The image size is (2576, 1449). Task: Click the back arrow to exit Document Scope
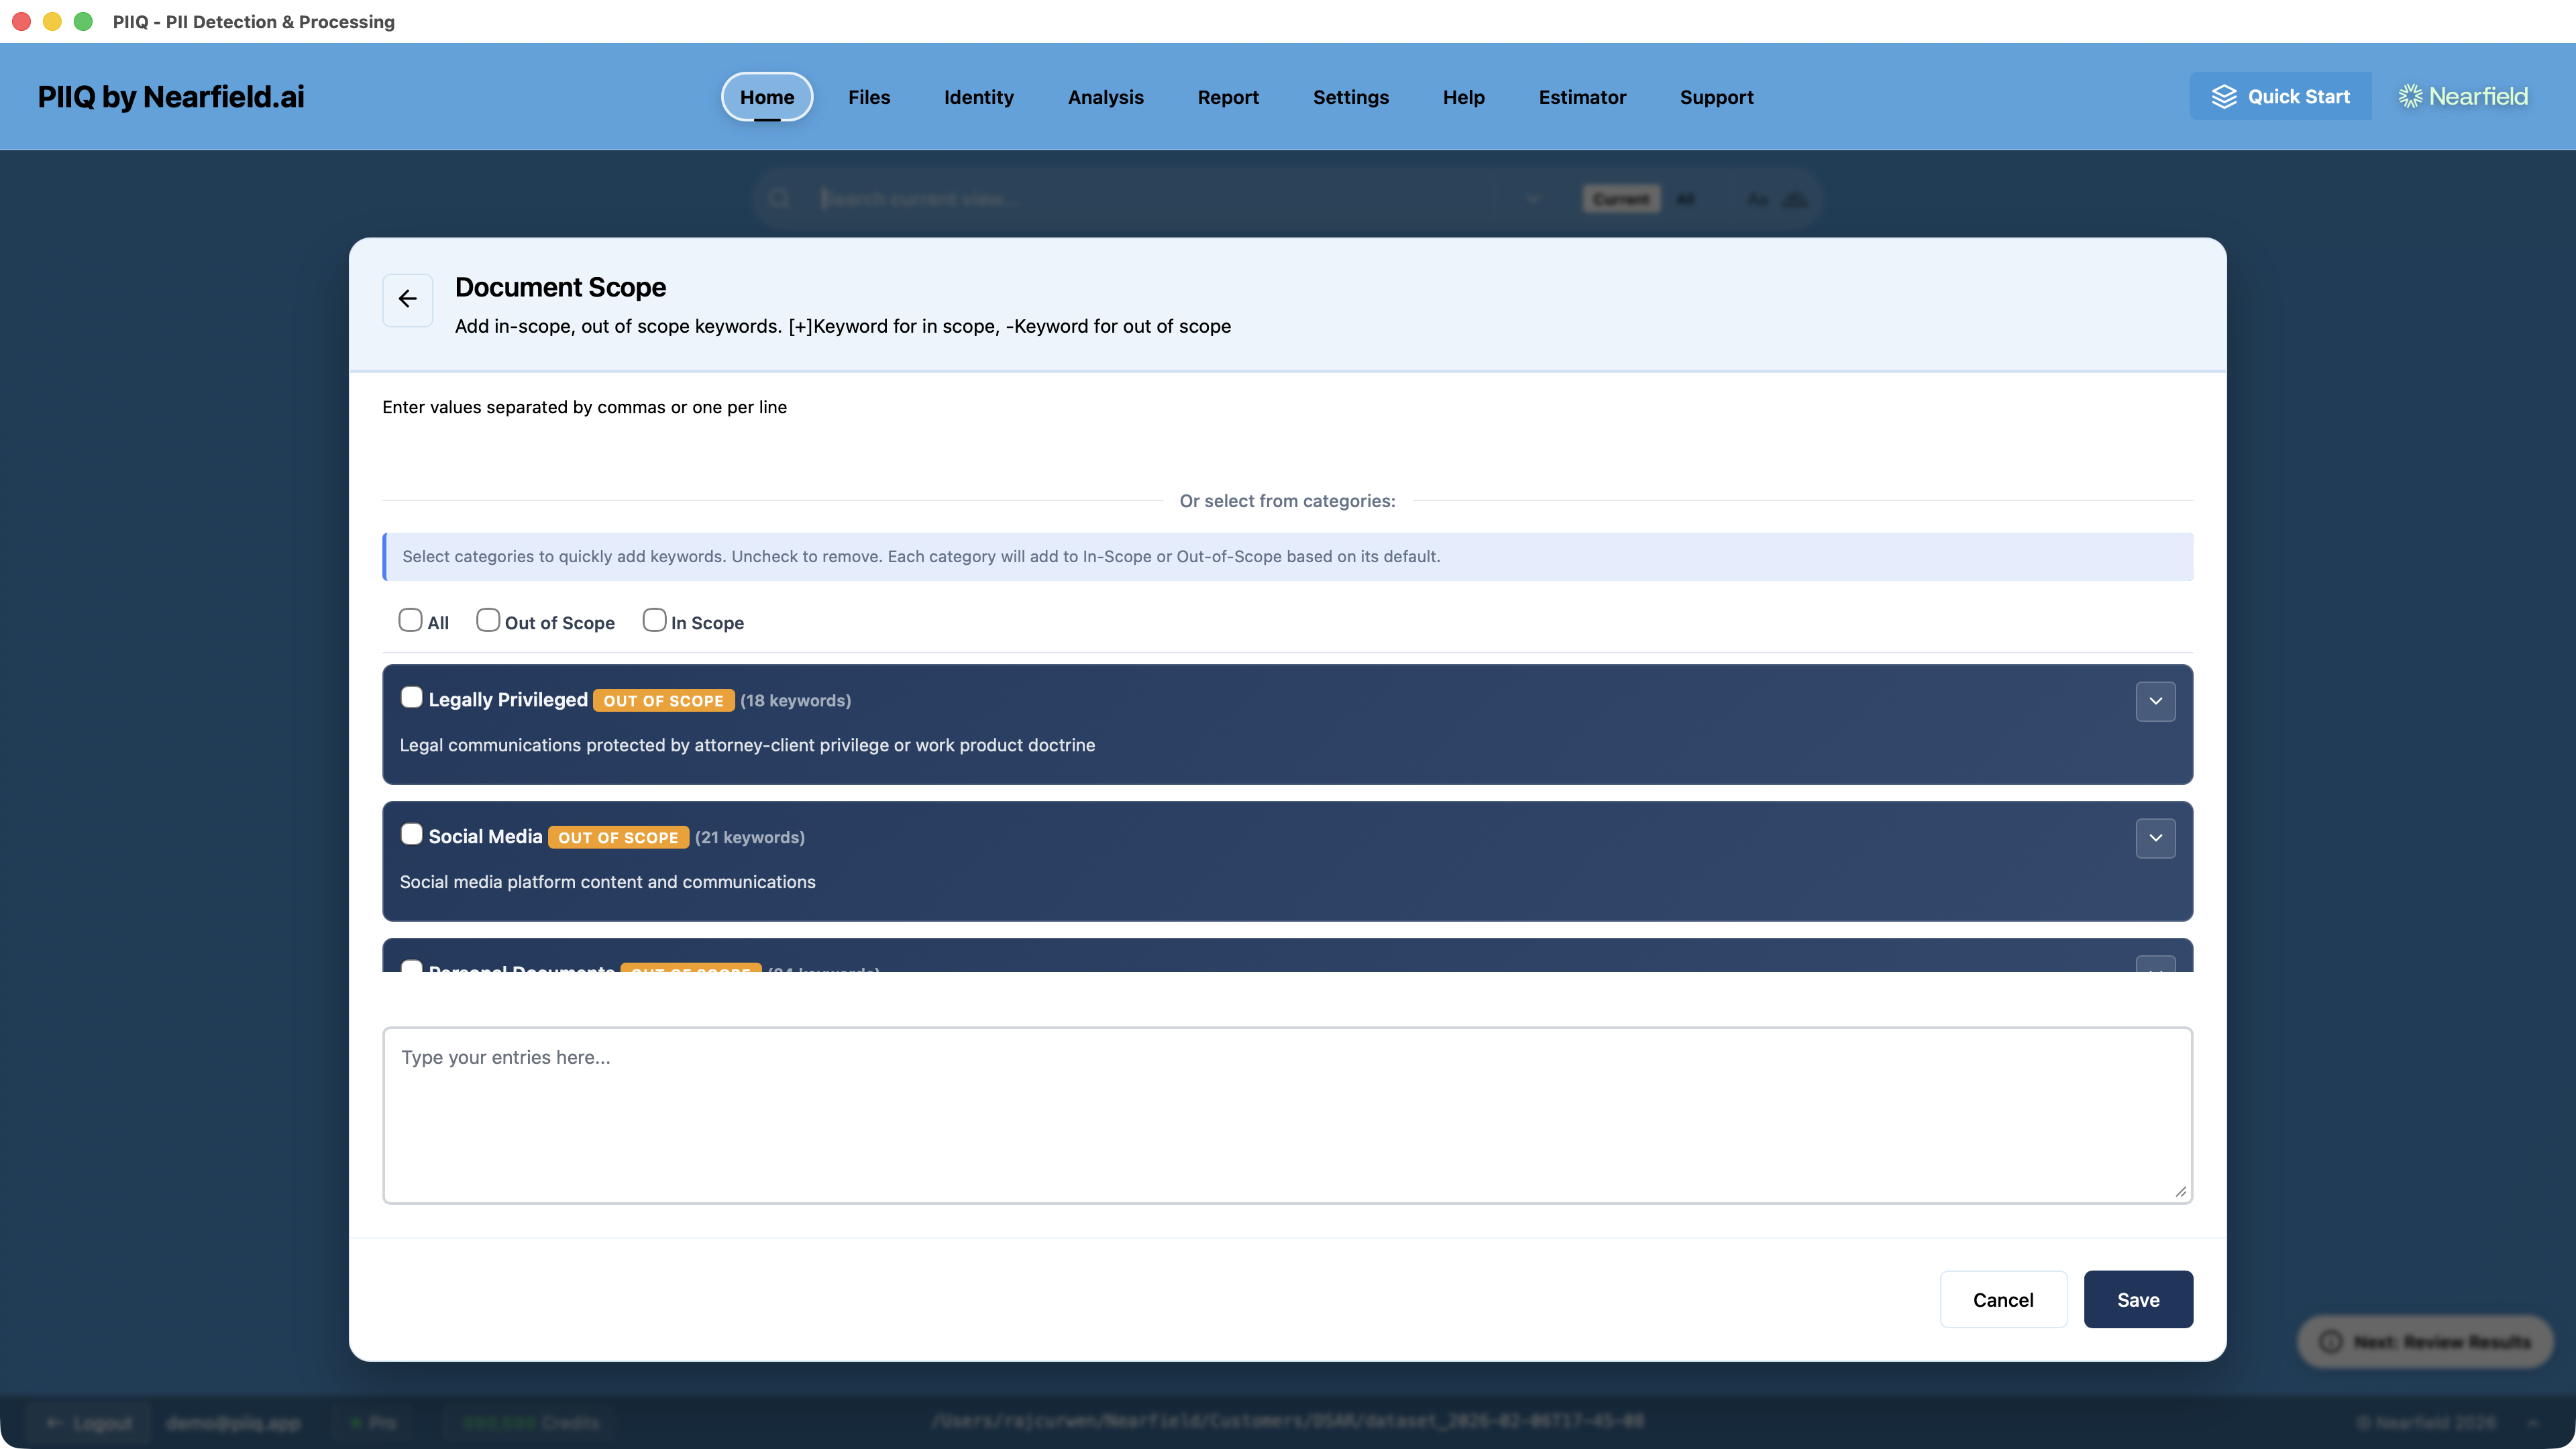click(407, 299)
